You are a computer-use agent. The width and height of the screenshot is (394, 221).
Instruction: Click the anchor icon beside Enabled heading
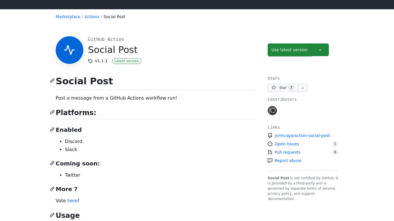click(x=52, y=130)
